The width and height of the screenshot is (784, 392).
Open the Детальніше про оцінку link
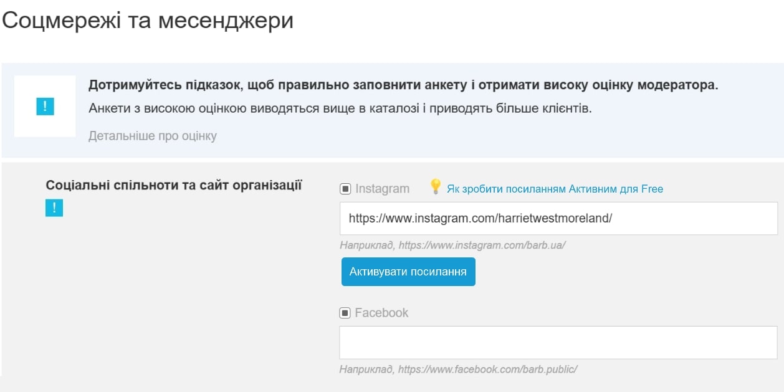[x=153, y=136]
